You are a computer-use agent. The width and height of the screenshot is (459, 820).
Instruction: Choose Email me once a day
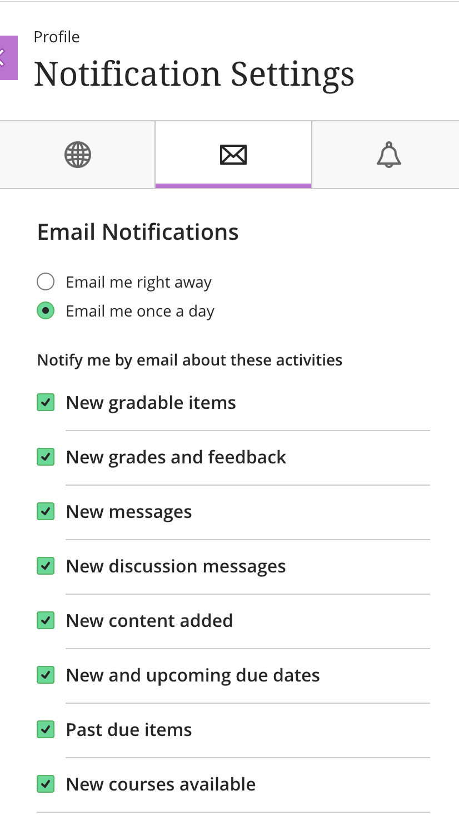coord(46,311)
